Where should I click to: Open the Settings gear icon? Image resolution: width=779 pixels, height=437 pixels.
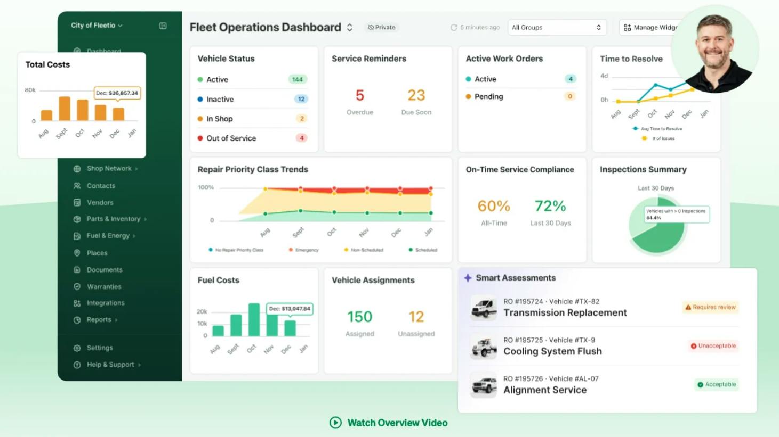point(77,348)
